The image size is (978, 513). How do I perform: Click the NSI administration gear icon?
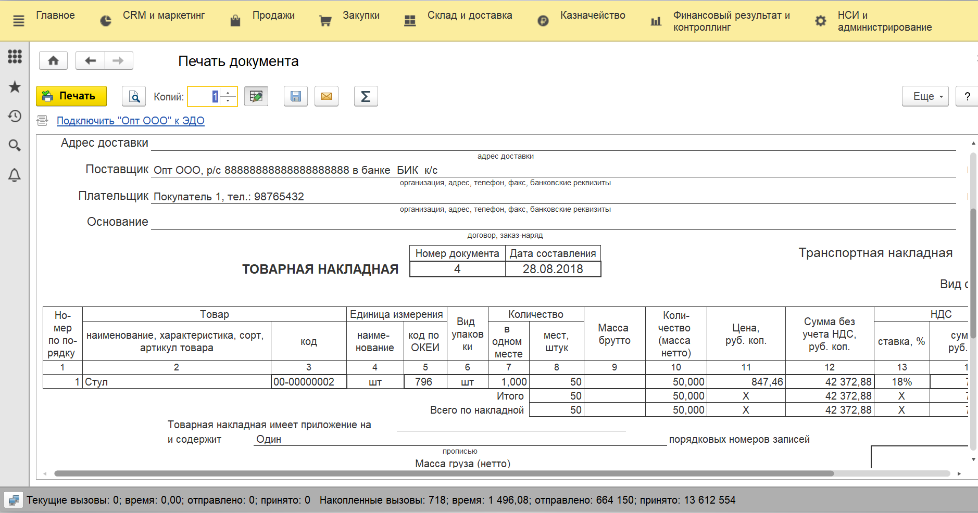click(x=821, y=21)
